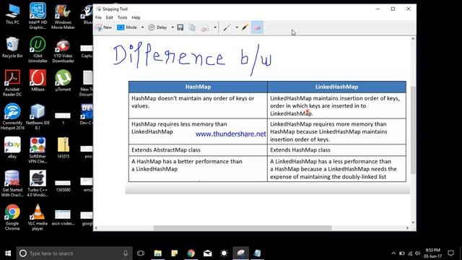Click the Mode button in Snipping Tool
The image size is (462, 260).
pos(127,27)
